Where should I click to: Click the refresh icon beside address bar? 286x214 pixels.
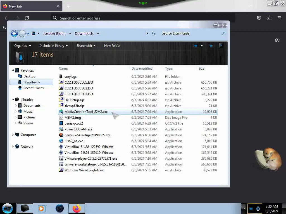tap(154, 33)
